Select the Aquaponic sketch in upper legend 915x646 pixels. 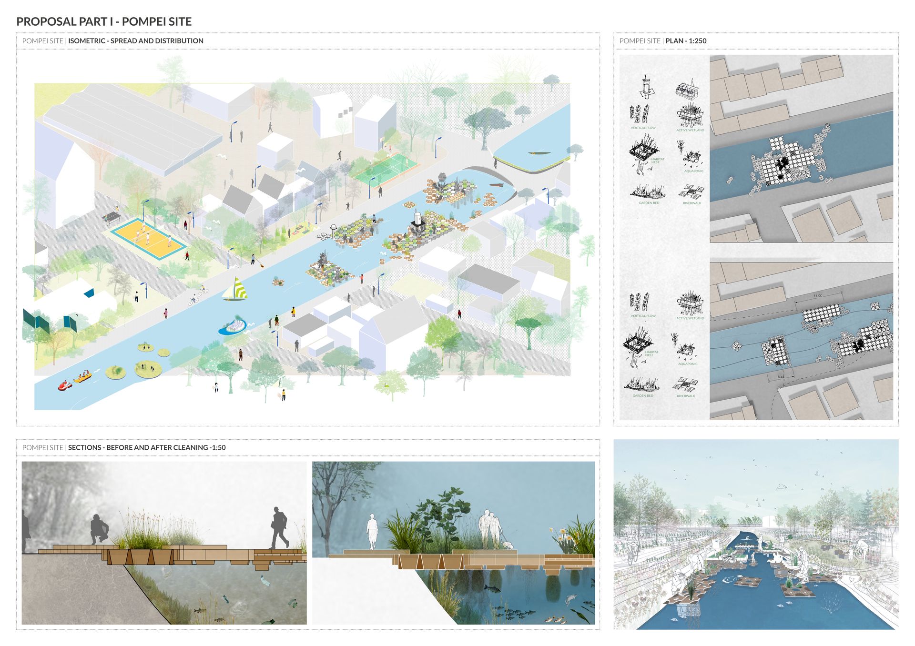tap(689, 153)
